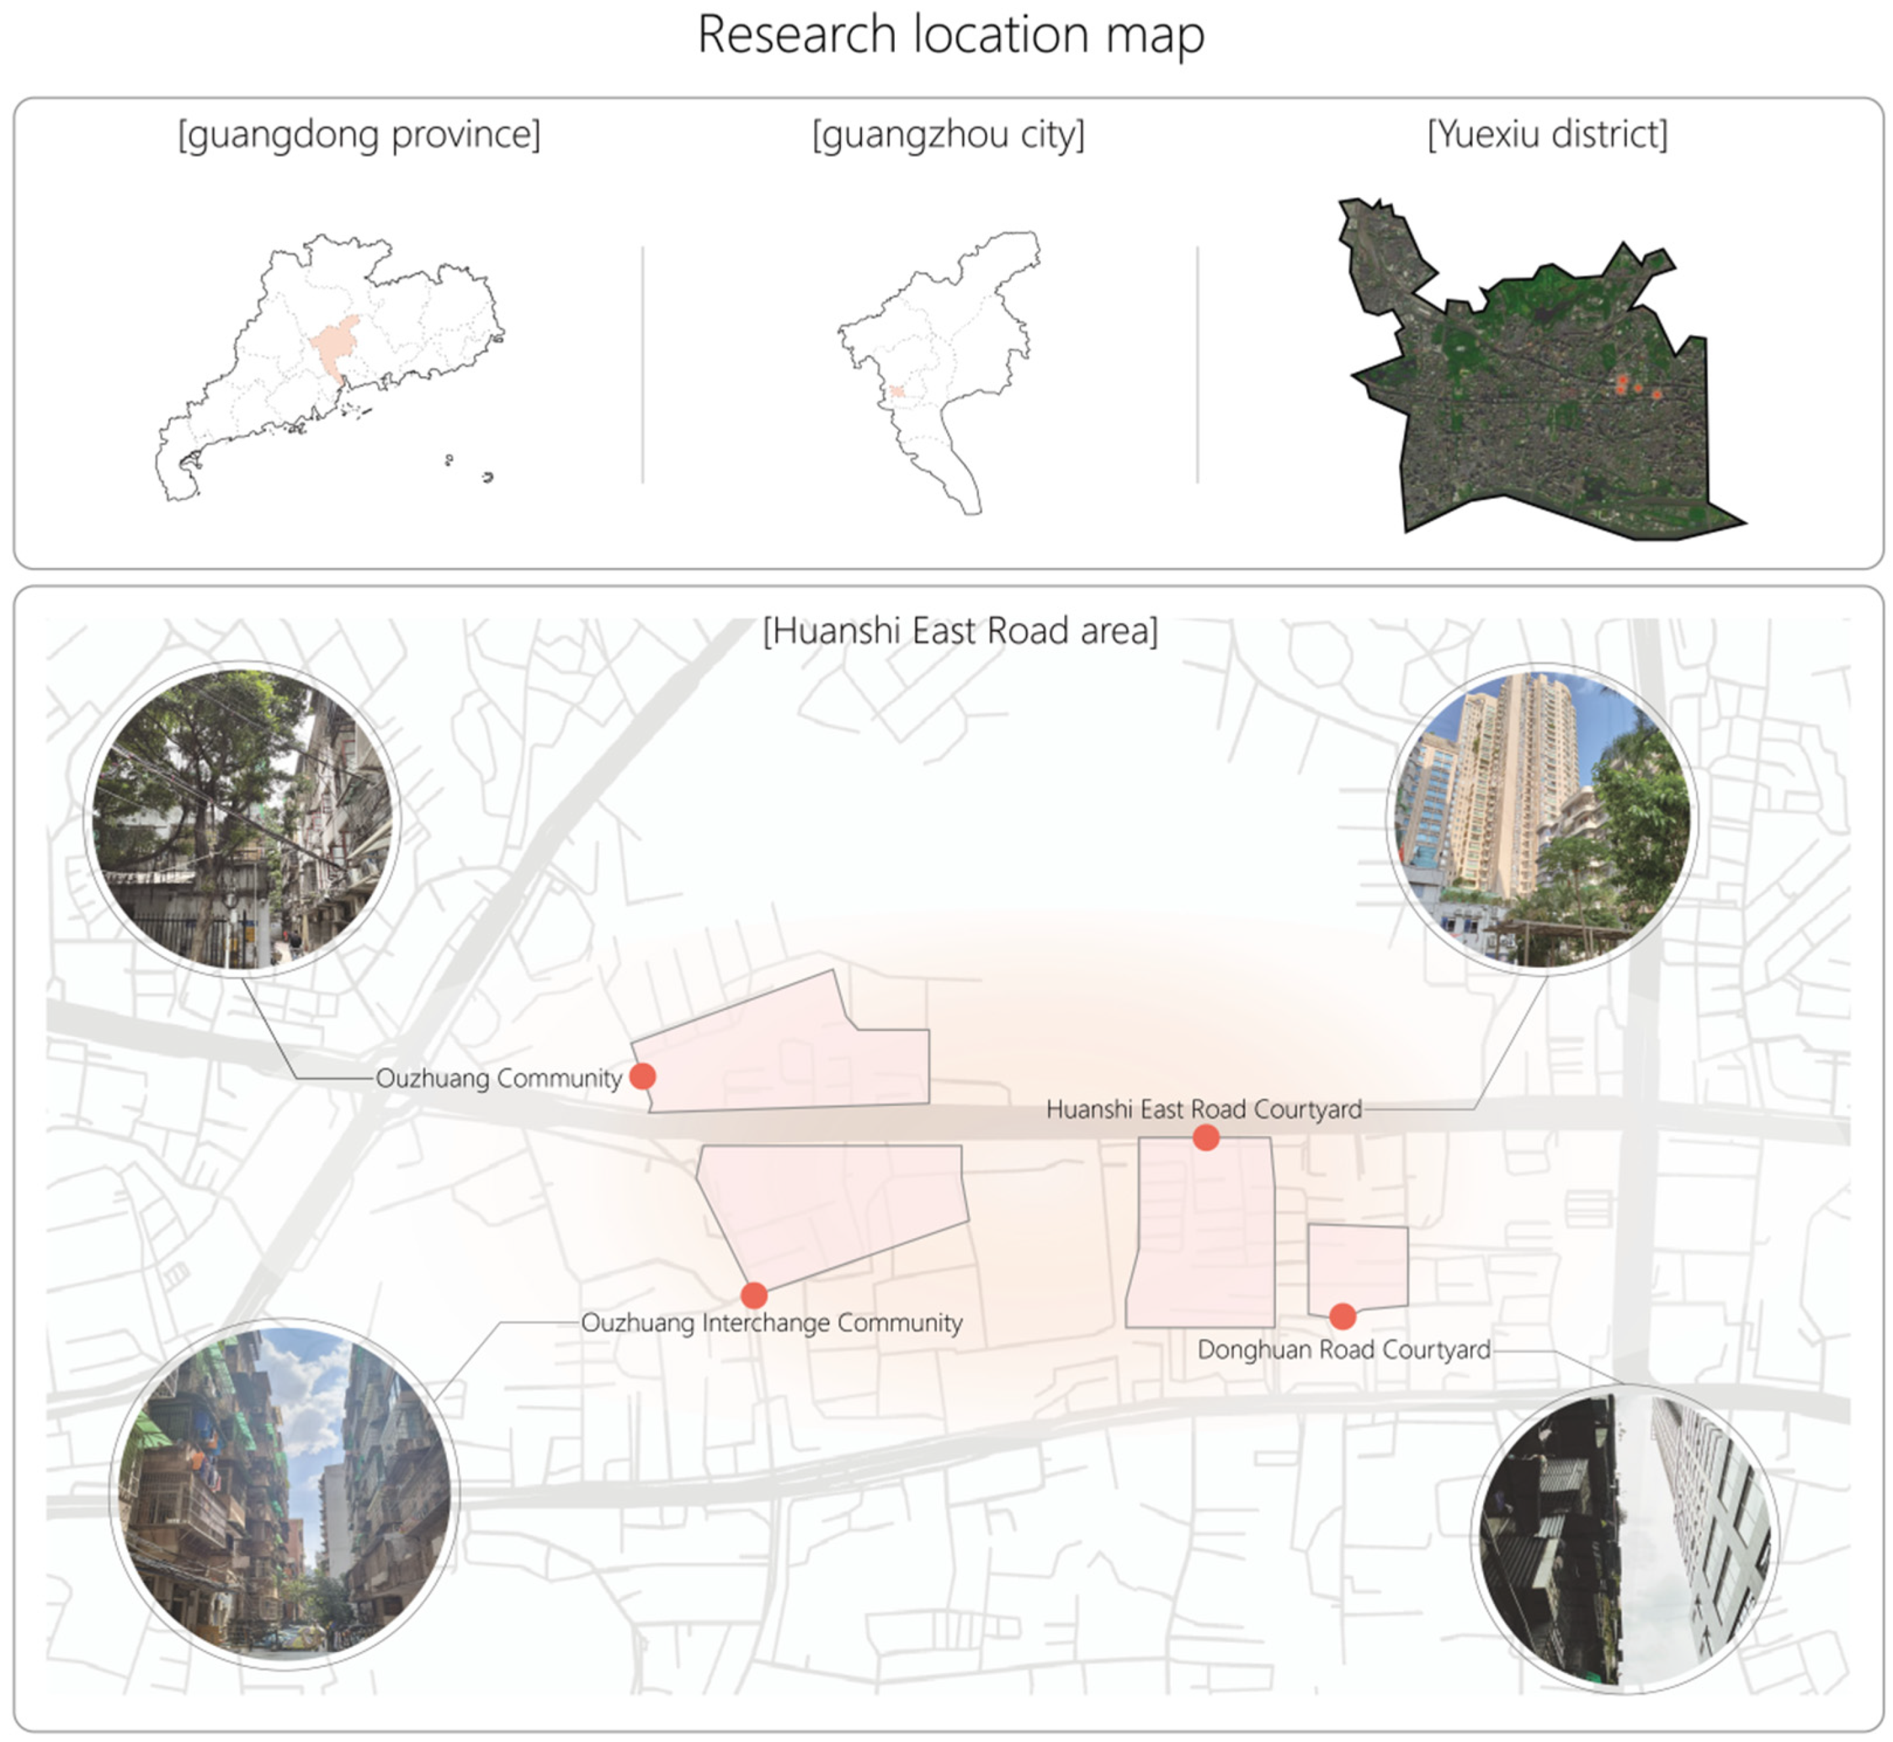Open the high-rise tower circular photo

pyautogui.click(x=1541, y=818)
